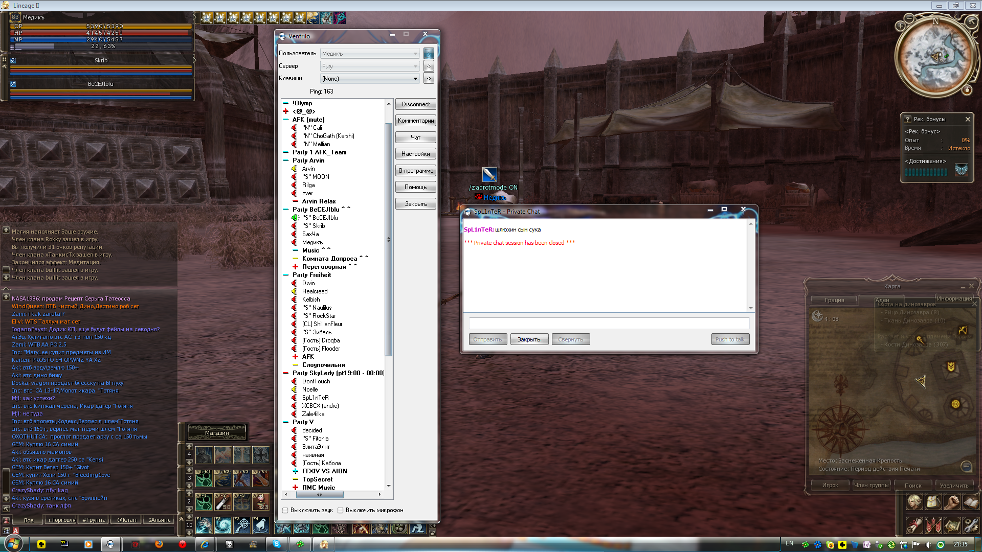Viewport: 982px width, 552px height.
Task: Switch to the +Торговля chat tab
Action: tap(61, 520)
